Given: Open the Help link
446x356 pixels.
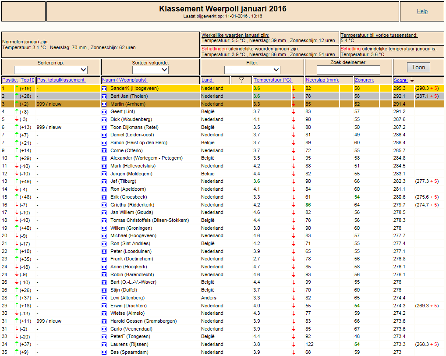Looking at the screenshot, I should (422, 11).
